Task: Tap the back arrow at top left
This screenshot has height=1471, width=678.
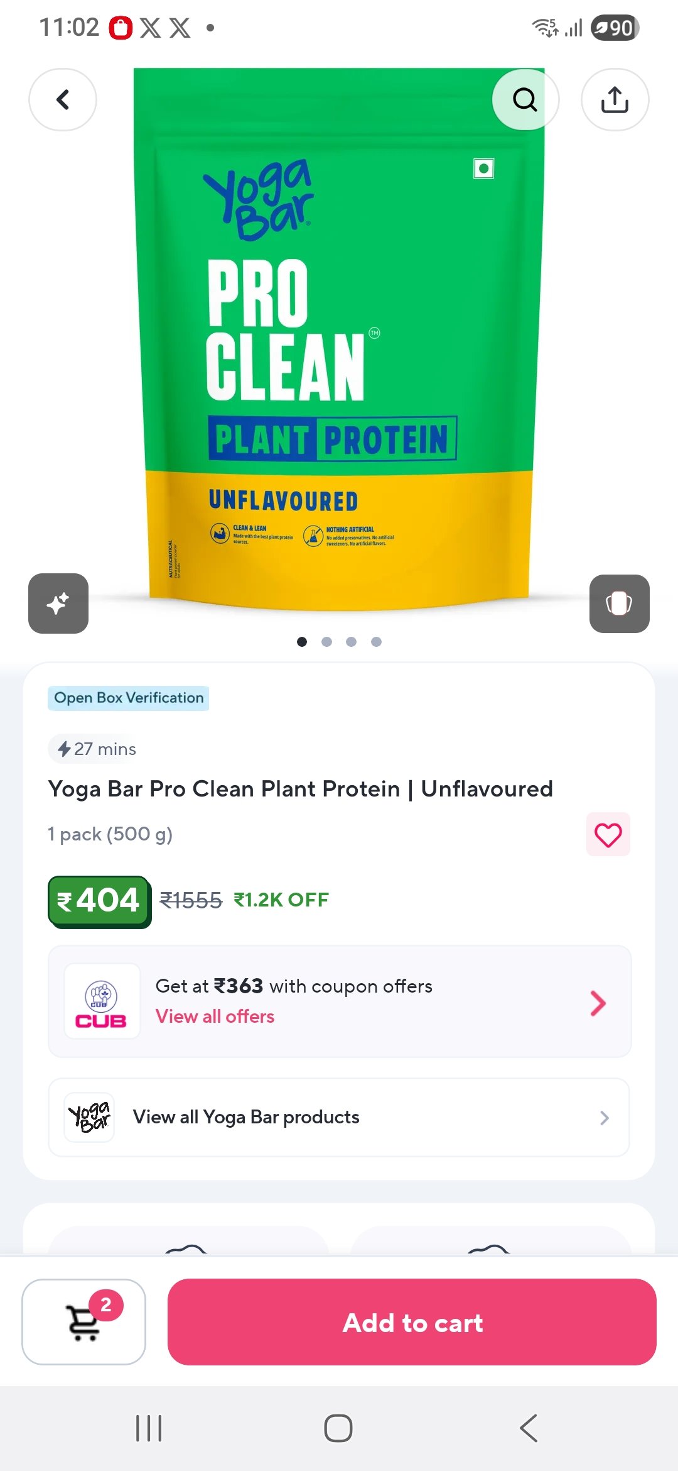Action: [63, 99]
